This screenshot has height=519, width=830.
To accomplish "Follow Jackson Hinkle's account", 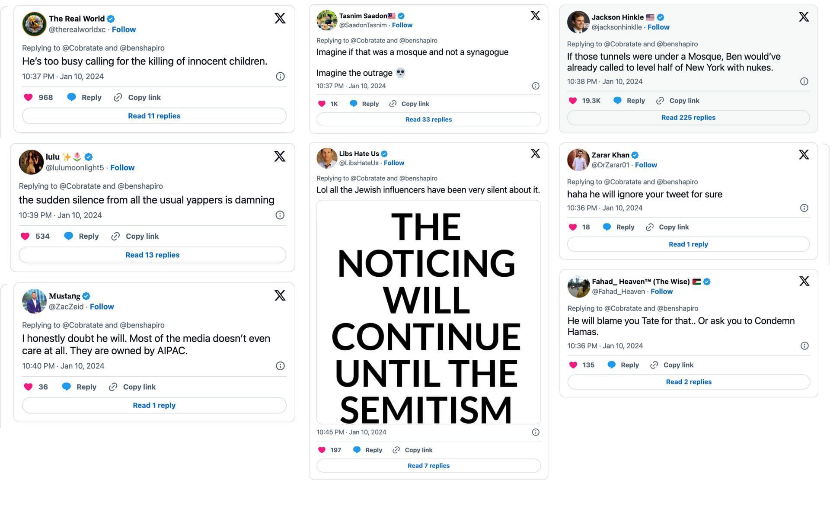I will (x=658, y=27).
